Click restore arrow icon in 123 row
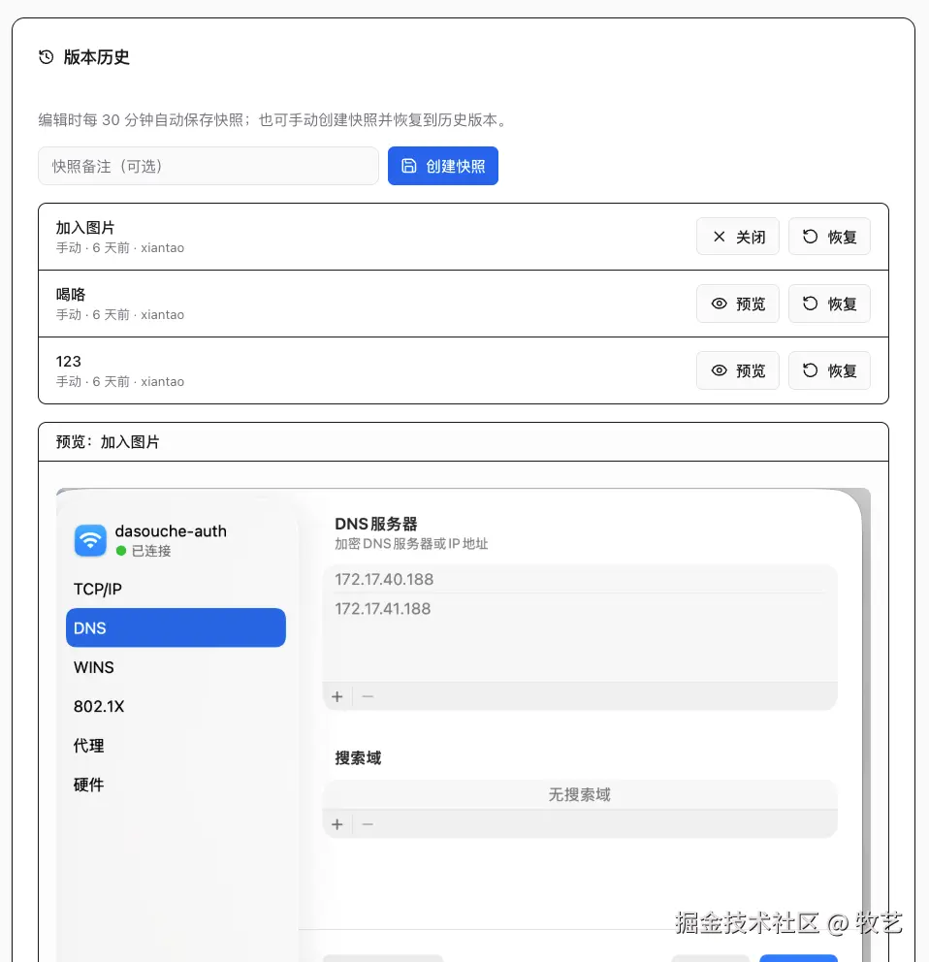The width and height of the screenshot is (929, 962). (810, 369)
